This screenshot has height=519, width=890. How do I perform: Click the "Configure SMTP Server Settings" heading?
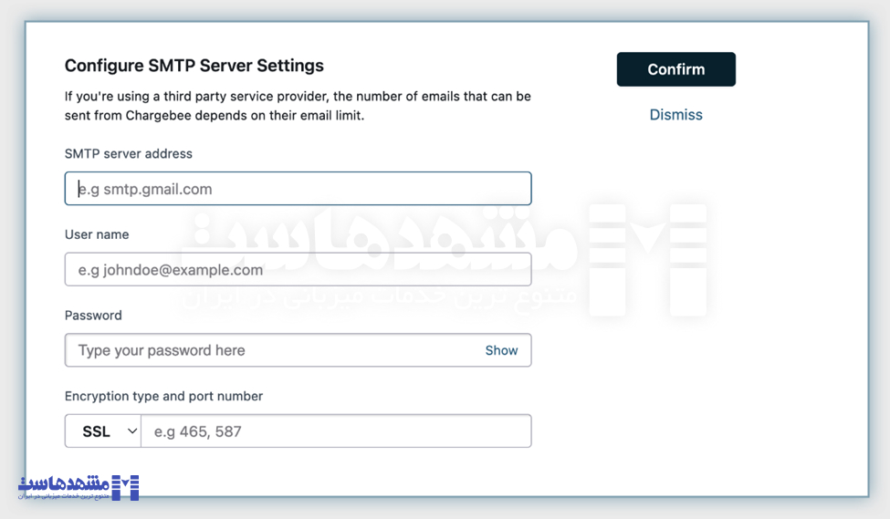pyautogui.click(x=194, y=66)
